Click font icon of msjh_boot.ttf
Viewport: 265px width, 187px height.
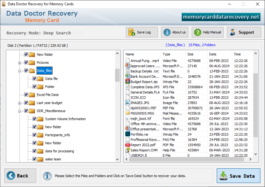(128, 118)
